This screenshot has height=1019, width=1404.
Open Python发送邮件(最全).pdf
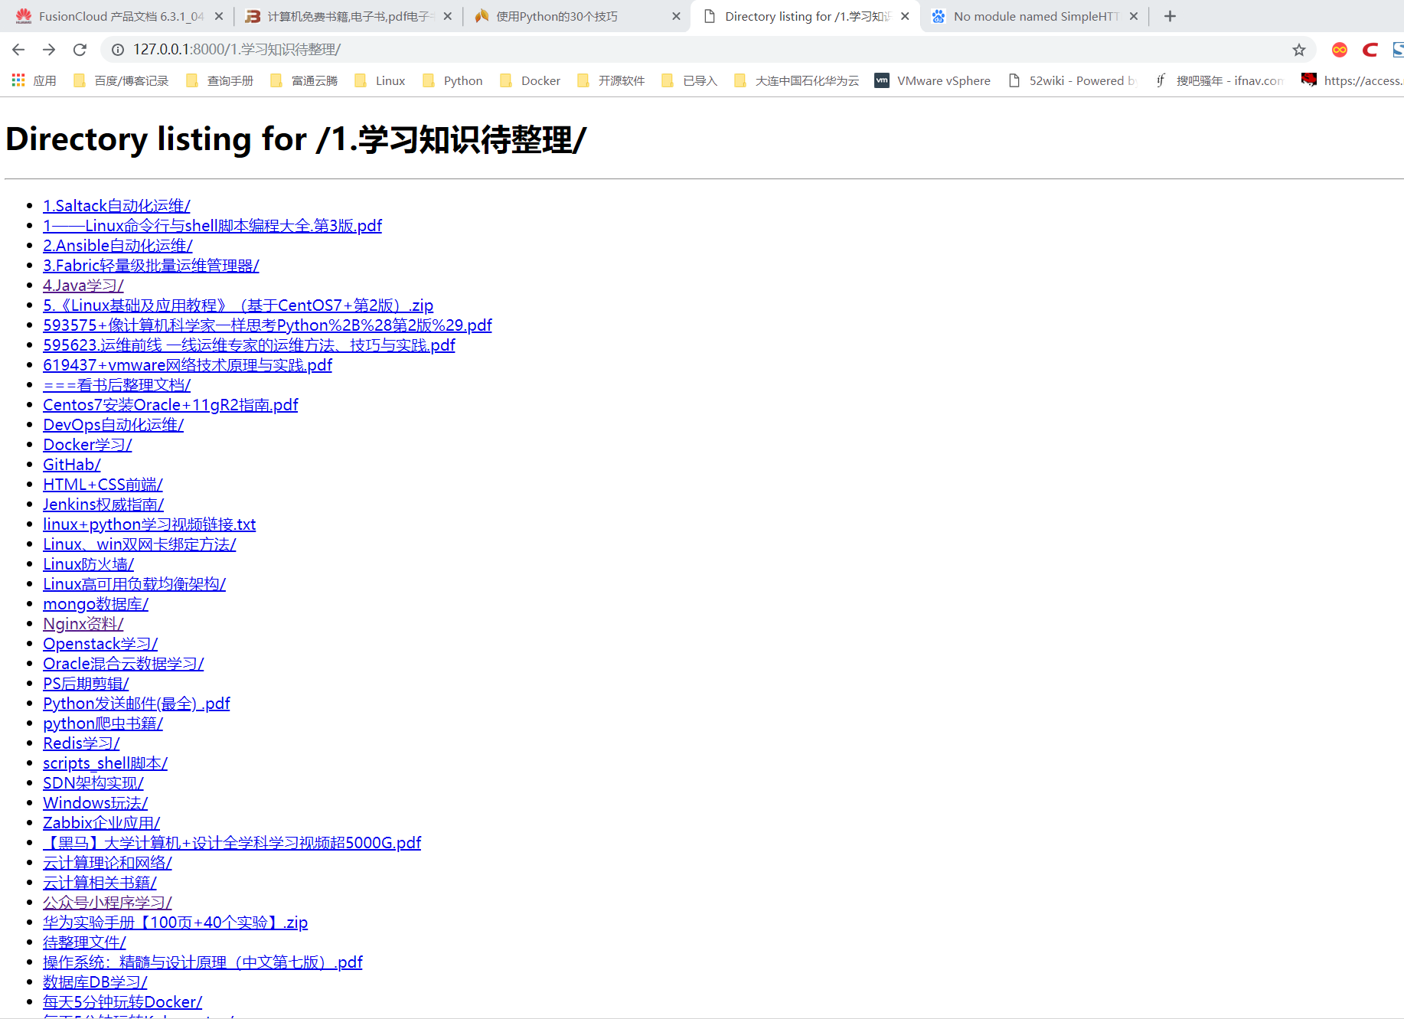pyautogui.click(x=136, y=704)
